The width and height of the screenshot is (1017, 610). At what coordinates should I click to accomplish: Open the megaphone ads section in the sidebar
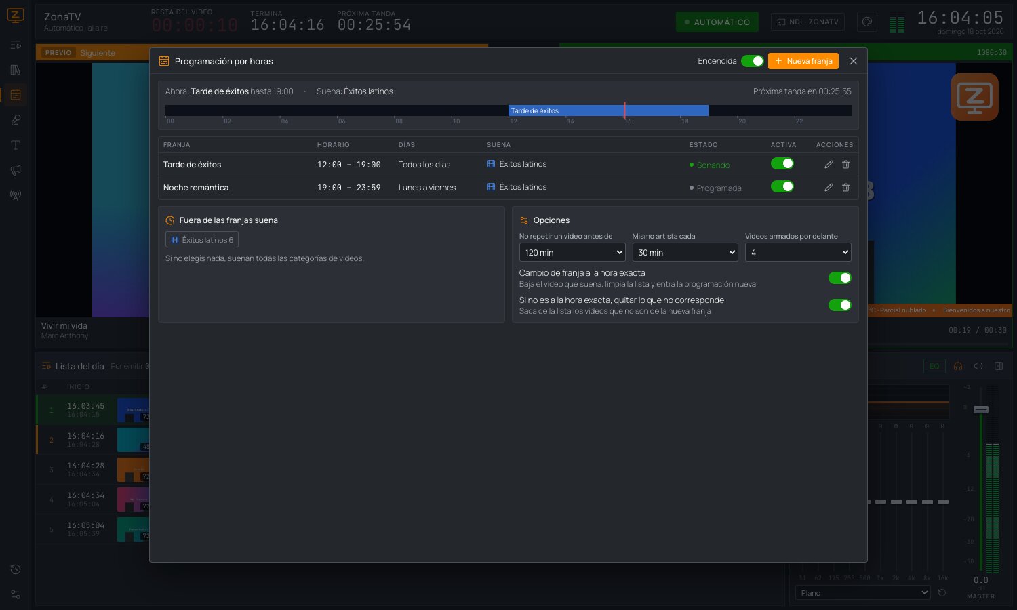click(x=16, y=170)
